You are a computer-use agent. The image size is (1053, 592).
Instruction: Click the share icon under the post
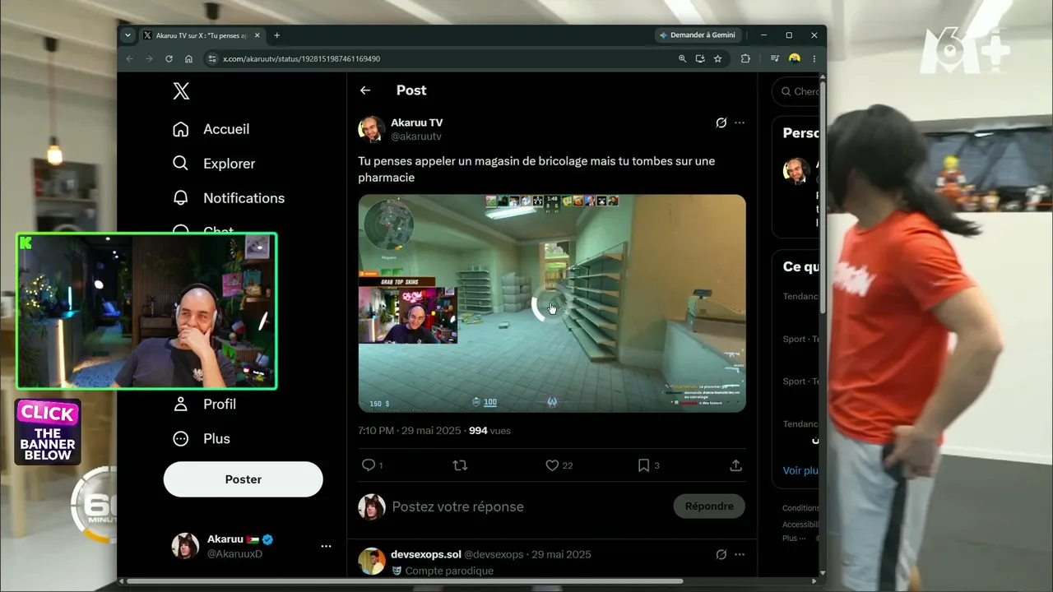pos(736,465)
